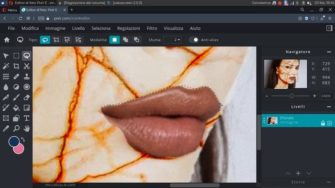
Task: Move layer down with chevron
Action: [308, 173]
